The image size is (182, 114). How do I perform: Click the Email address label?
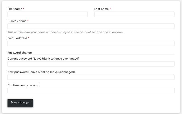(17, 38)
